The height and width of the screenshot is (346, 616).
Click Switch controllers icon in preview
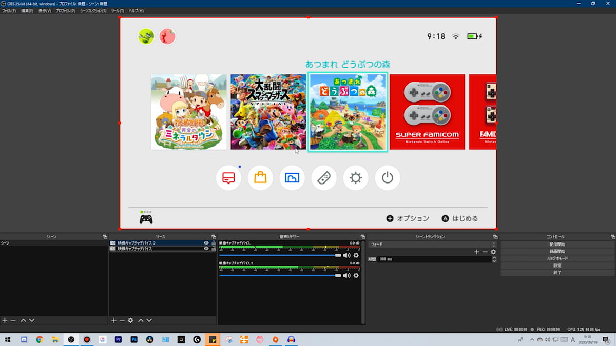pyautogui.click(x=324, y=178)
